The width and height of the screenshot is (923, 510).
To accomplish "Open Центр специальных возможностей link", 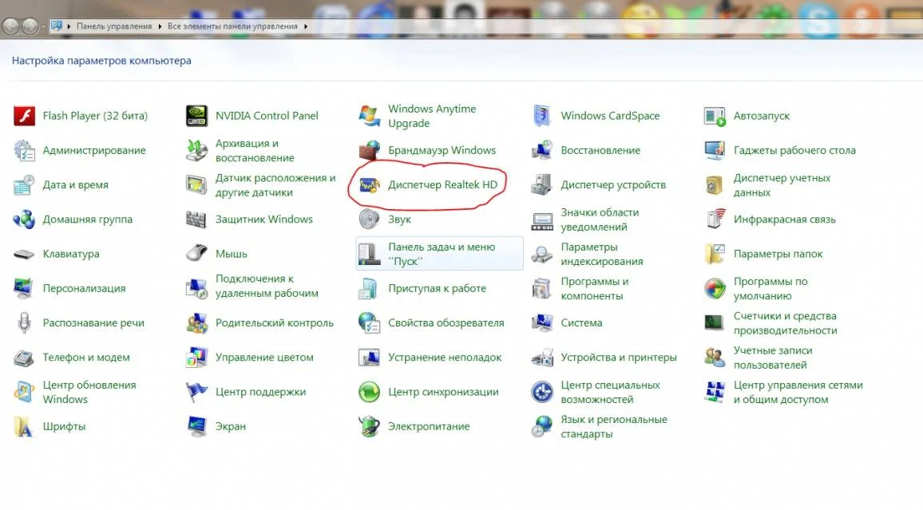I will coord(611,393).
